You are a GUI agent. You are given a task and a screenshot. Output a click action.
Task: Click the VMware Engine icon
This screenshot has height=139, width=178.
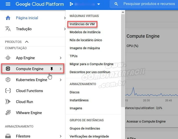click(x=8, y=113)
